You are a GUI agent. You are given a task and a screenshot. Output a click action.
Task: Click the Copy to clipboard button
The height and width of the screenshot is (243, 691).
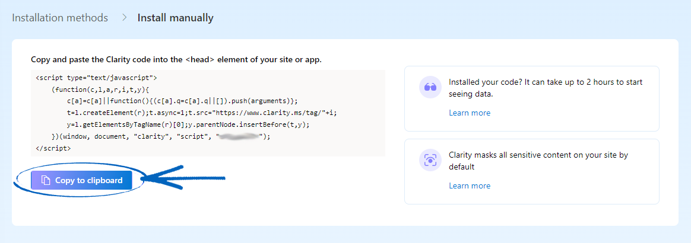pyautogui.click(x=81, y=180)
